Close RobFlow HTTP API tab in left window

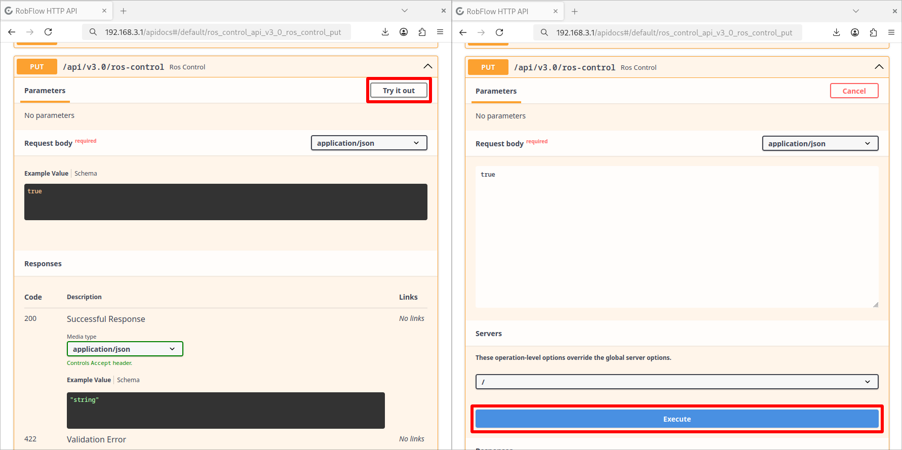pos(104,11)
